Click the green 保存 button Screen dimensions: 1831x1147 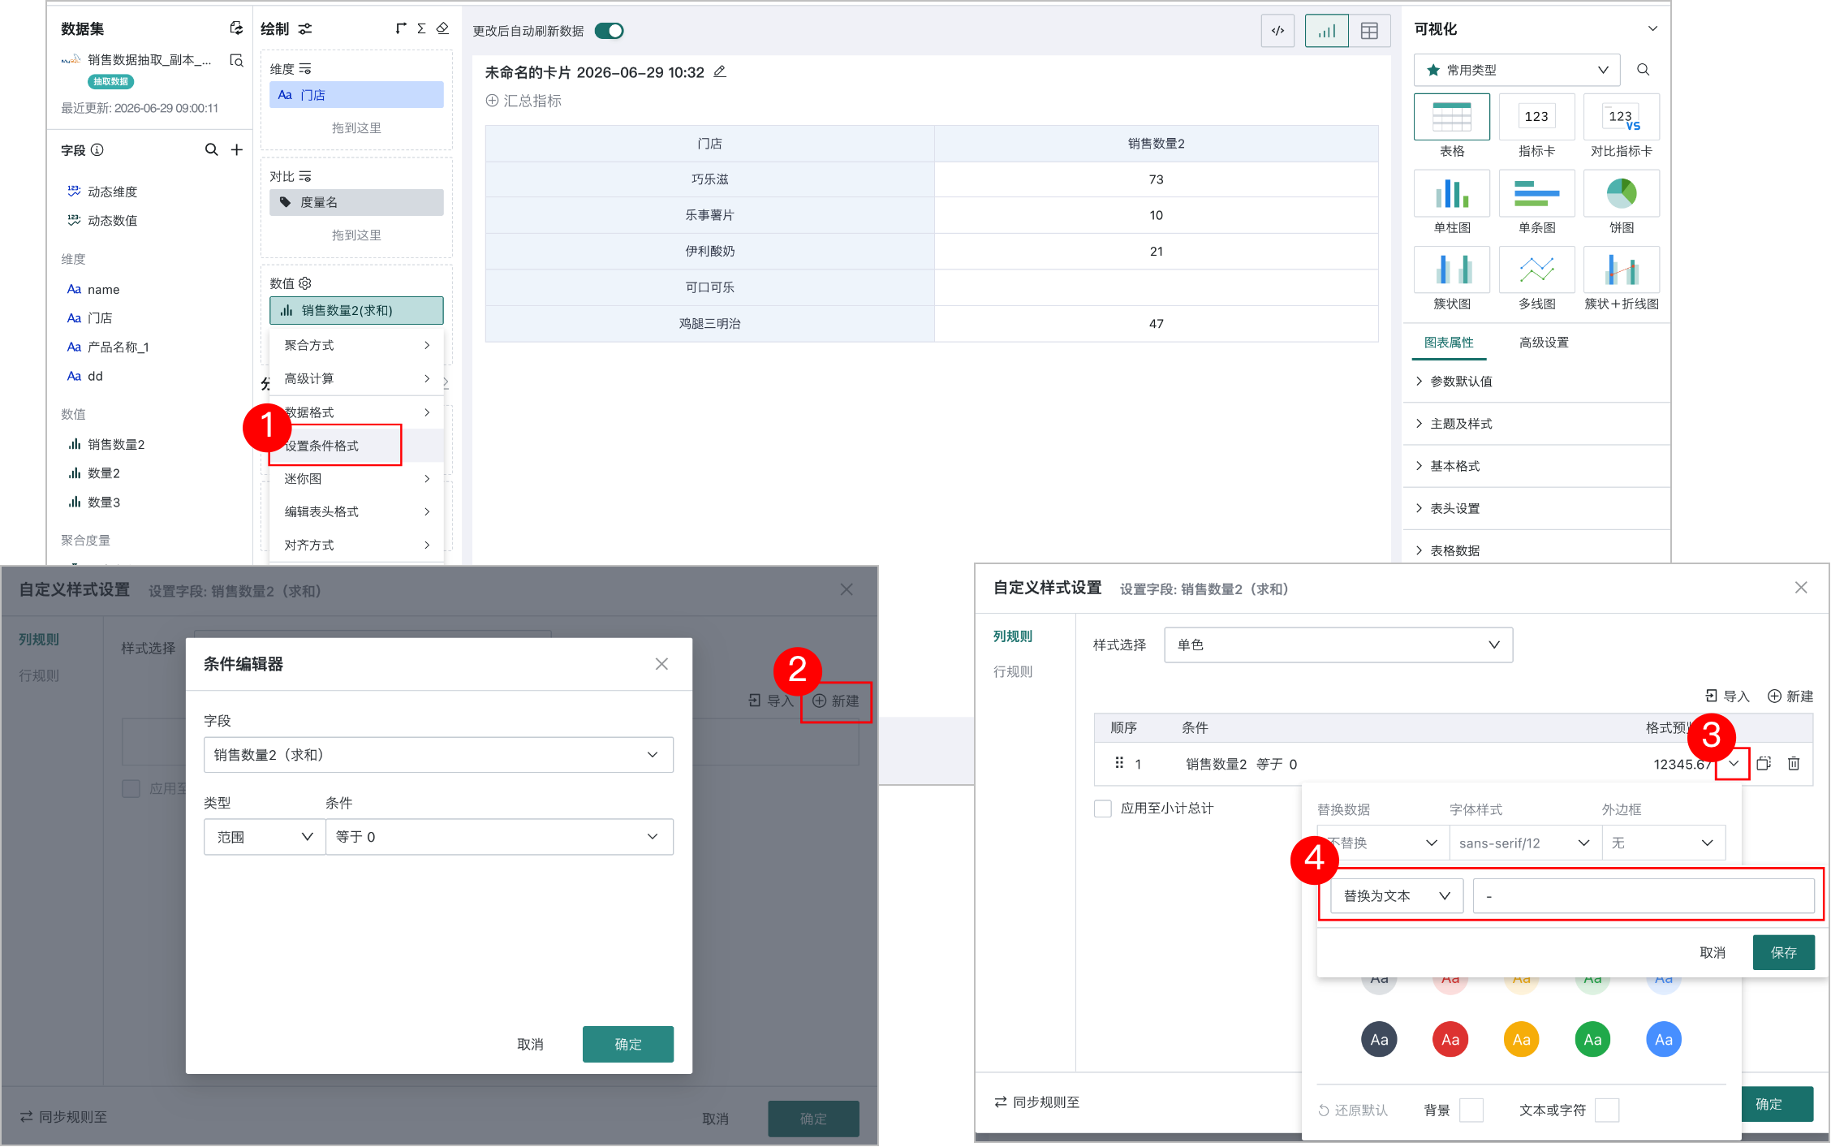point(1783,952)
